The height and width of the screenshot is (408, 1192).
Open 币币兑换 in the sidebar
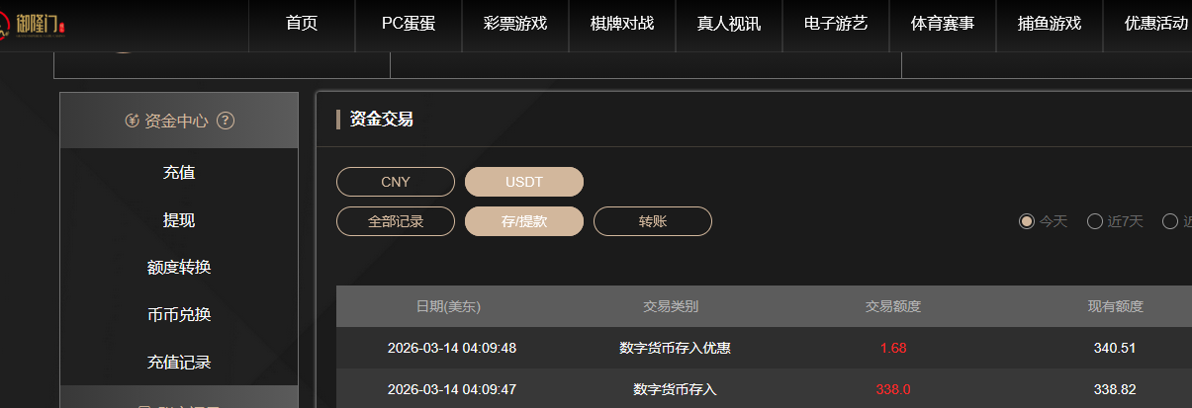179,315
